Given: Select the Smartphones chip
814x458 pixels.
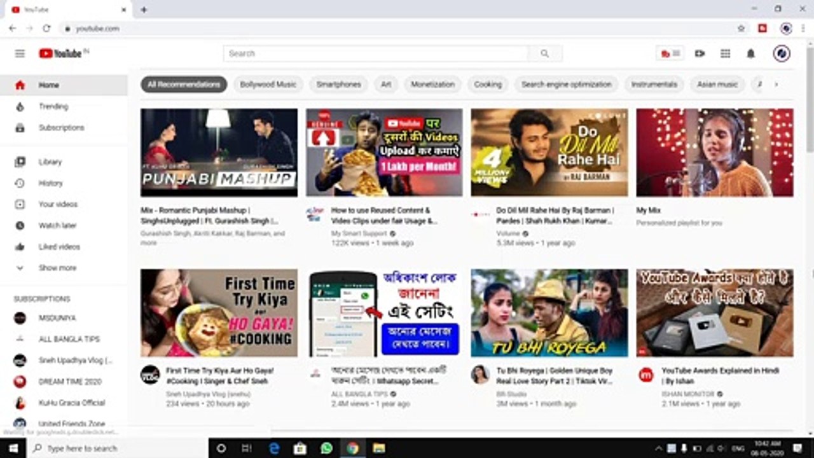Looking at the screenshot, I should pos(338,84).
